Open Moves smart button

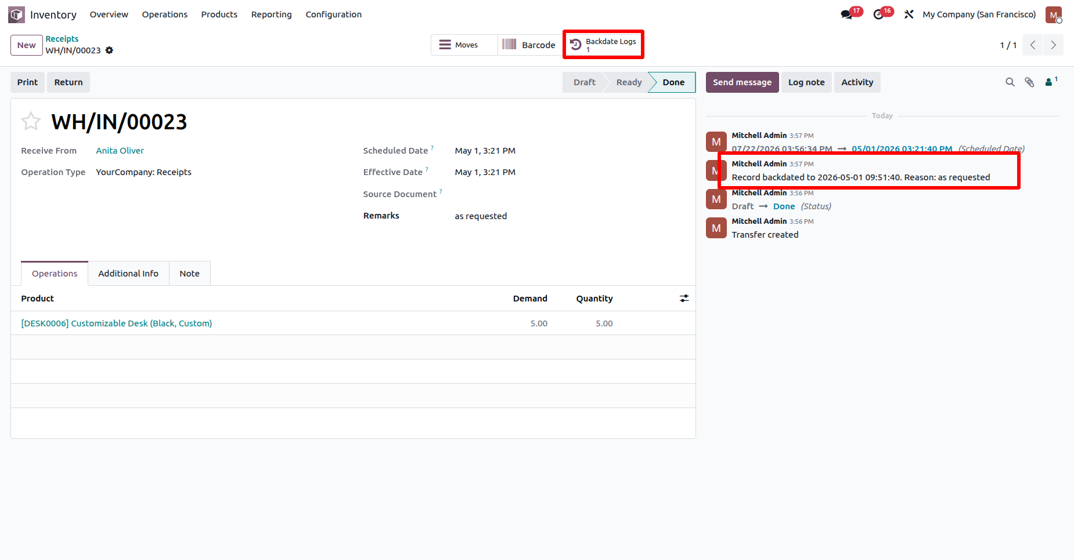(x=464, y=45)
